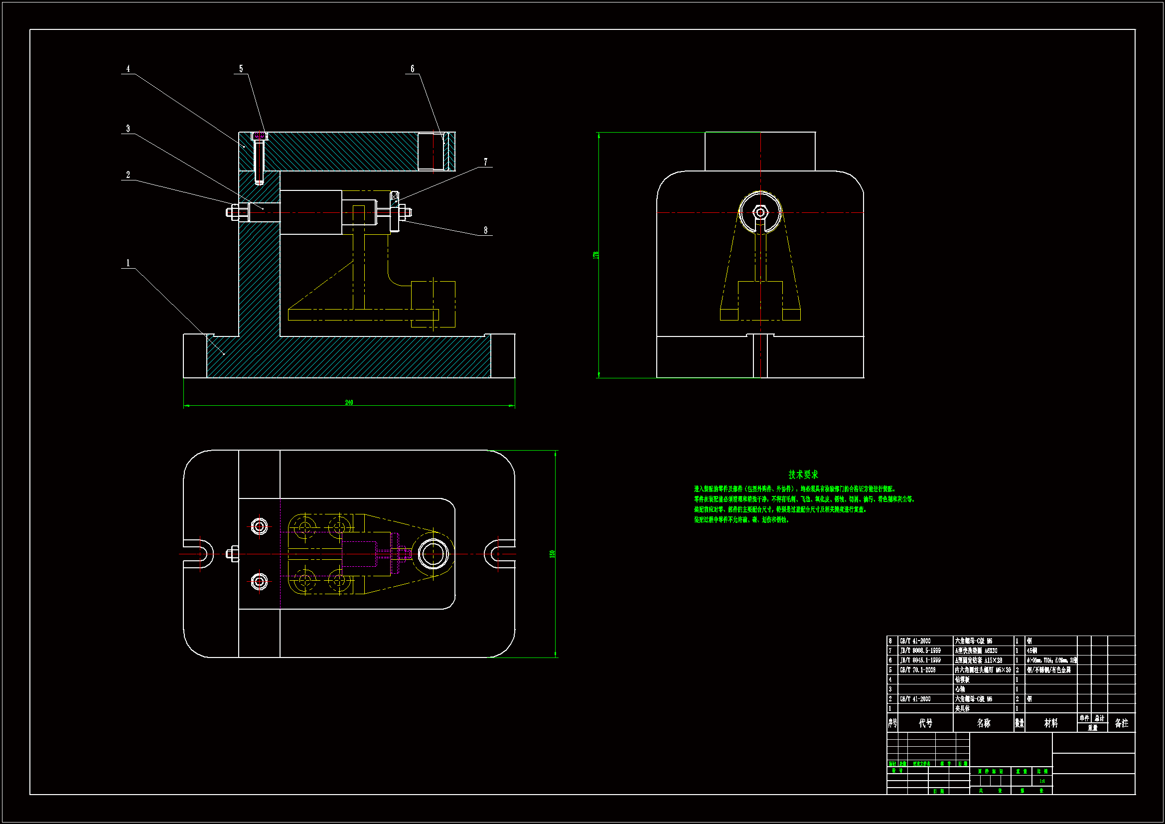
Task: Select balloon number 6 above drill bushing
Action: click(412, 68)
